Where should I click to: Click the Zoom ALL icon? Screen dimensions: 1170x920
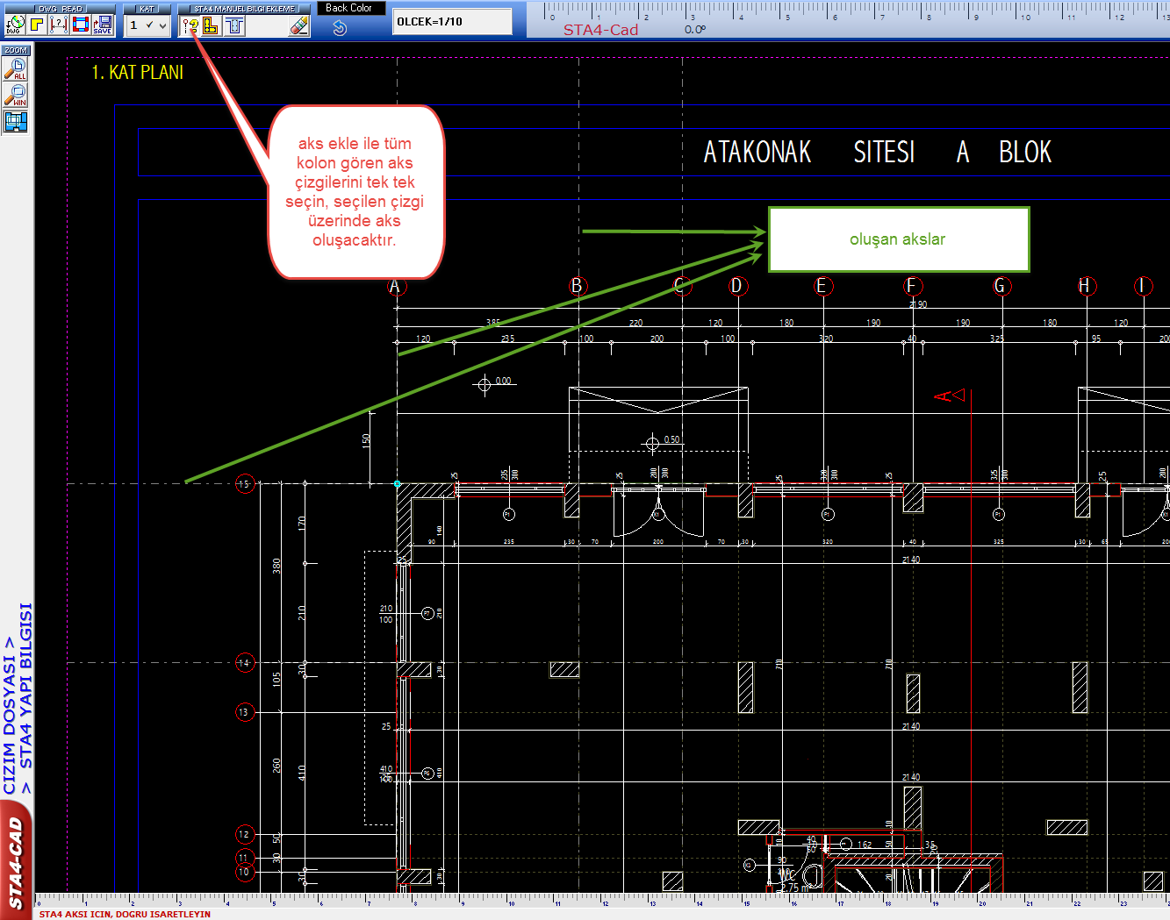[16, 71]
